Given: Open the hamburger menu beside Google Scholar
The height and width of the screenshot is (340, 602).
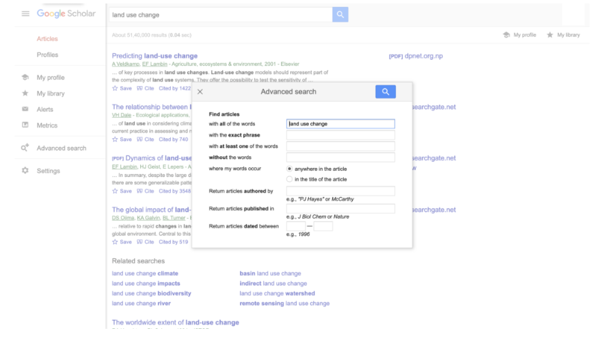Looking at the screenshot, I should [25, 14].
